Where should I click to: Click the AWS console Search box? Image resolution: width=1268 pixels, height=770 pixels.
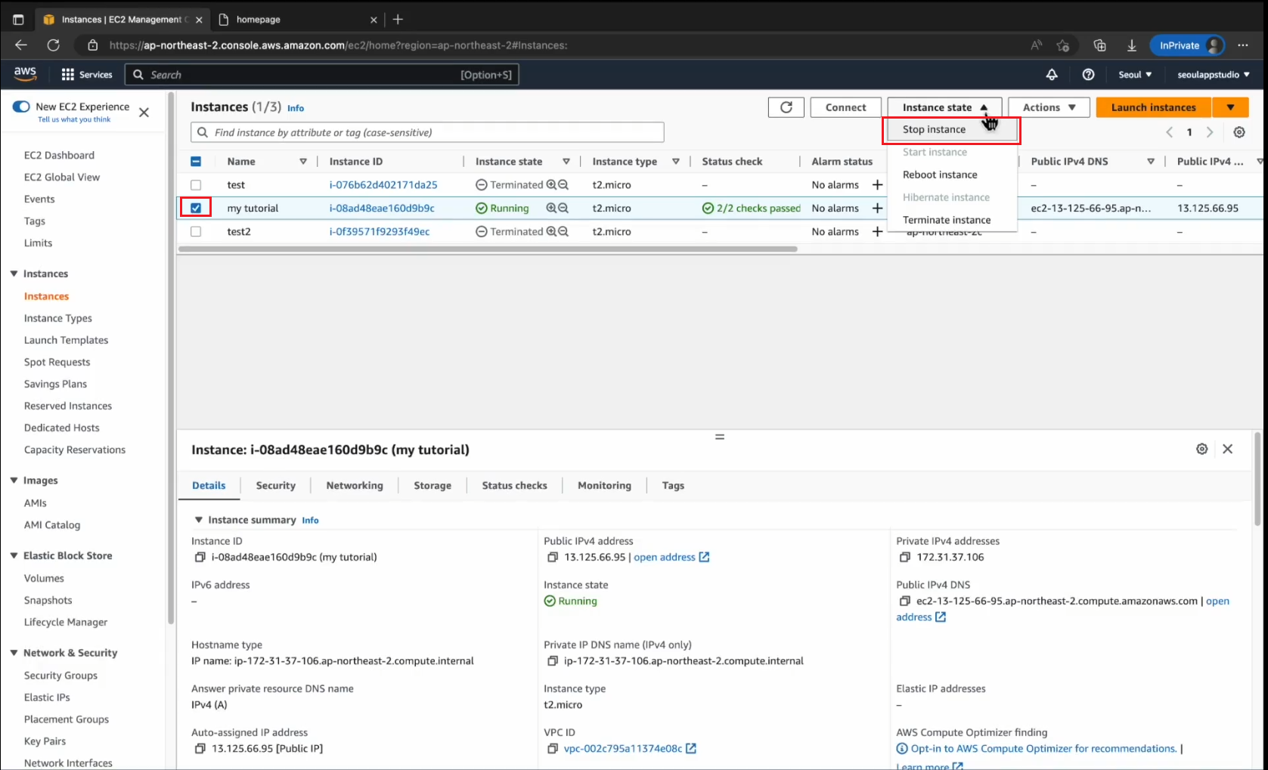pyautogui.click(x=324, y=74)
